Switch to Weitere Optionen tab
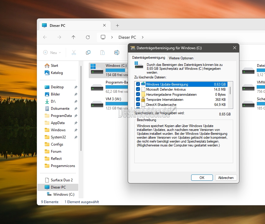Screen dimensions: 265x224 (x=181, y=58)
